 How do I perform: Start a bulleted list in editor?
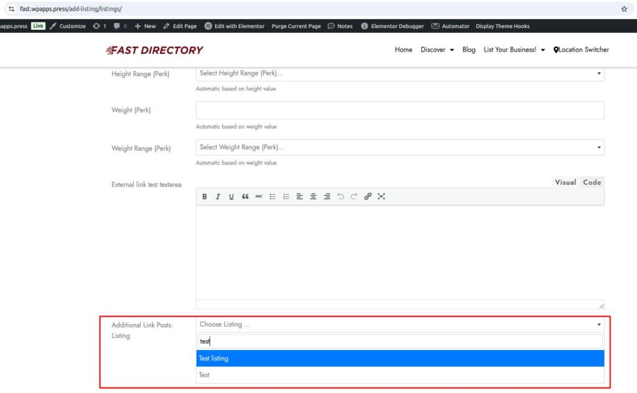point(272,197)
